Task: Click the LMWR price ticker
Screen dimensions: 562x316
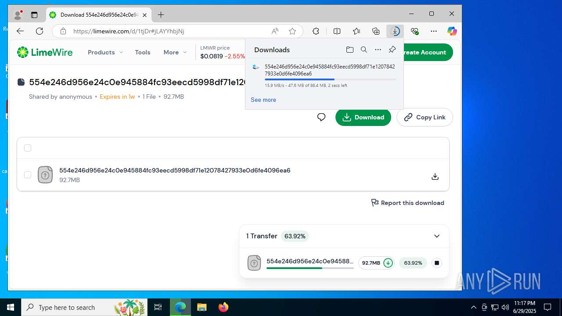Action: [222, 52]
